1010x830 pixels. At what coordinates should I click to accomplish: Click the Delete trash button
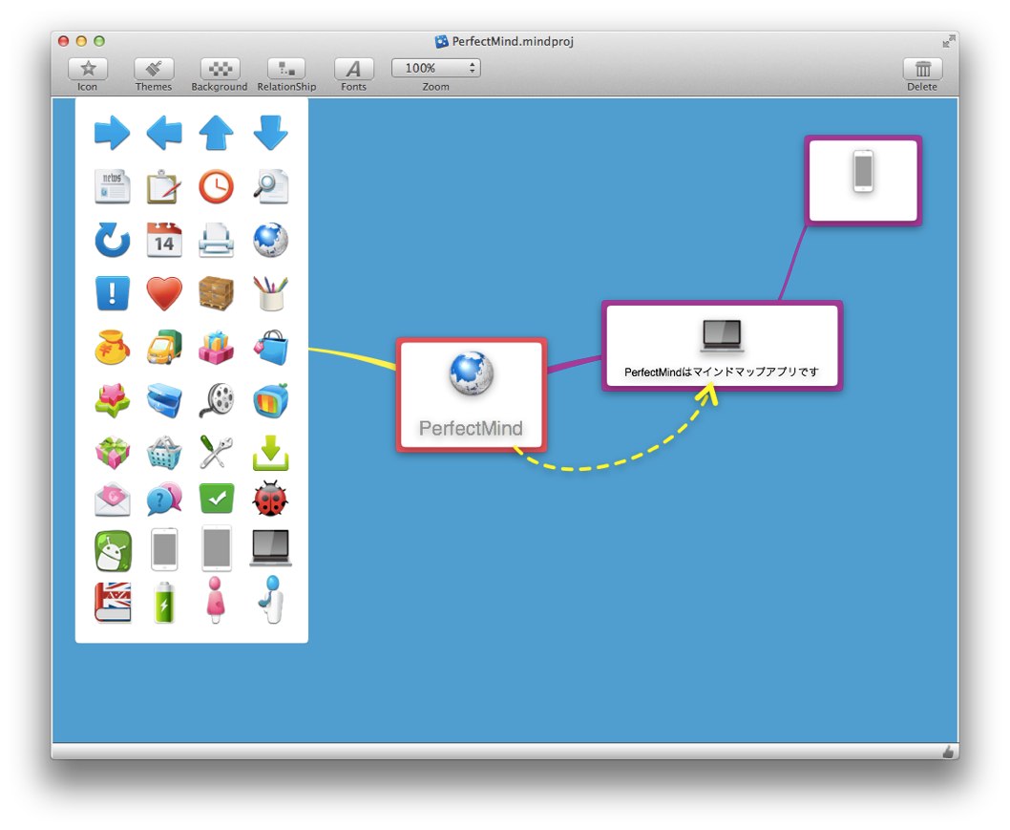922,69
